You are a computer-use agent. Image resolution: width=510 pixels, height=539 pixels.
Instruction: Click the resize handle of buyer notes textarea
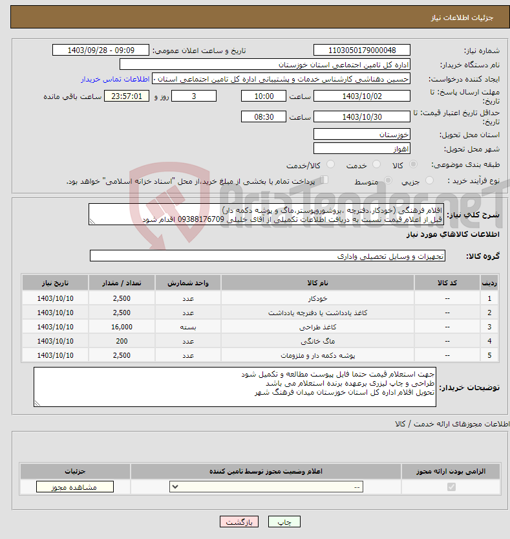37,403
